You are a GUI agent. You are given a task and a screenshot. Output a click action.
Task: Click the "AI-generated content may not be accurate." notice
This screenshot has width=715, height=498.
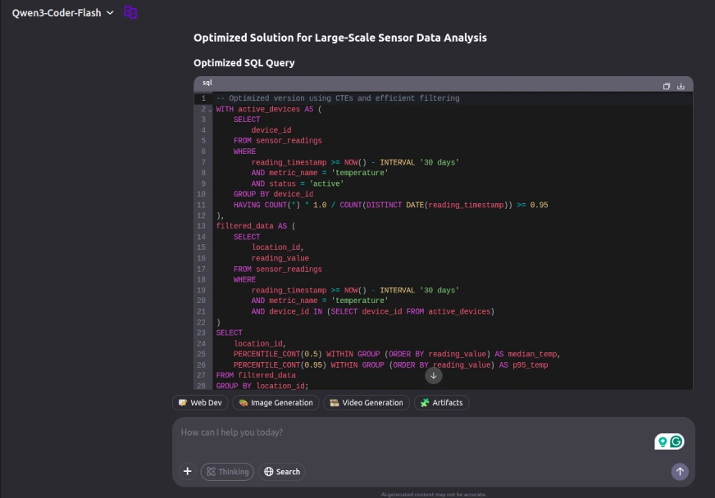(x=434, y=495)
